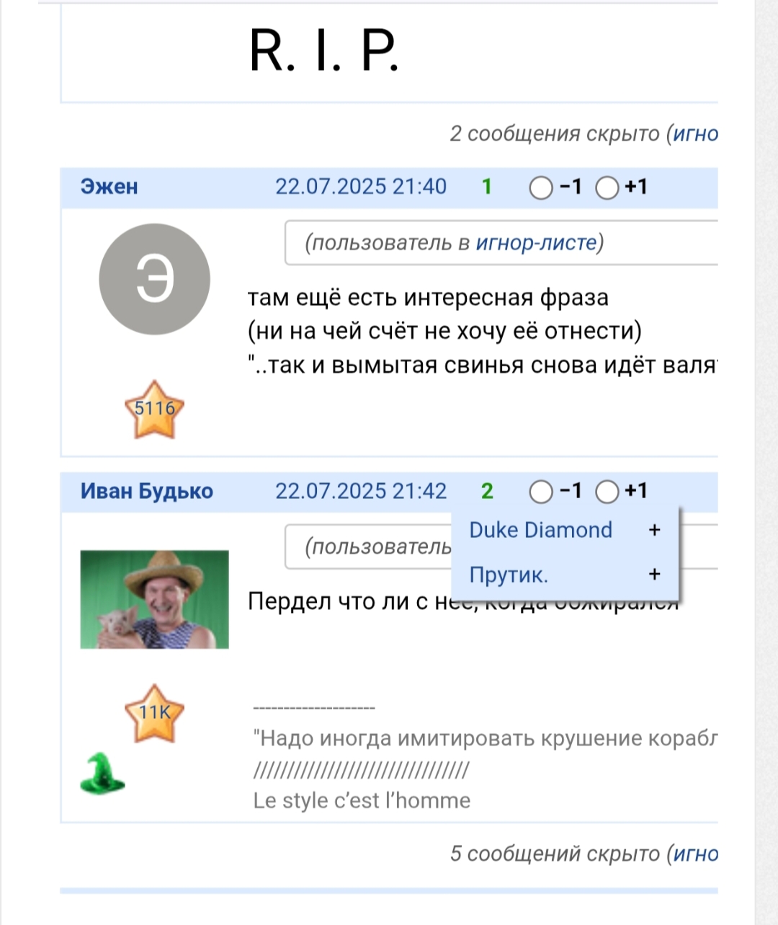This screenshot has height=925, width=778.
Task: Open ignore link after 5 сообщений скрыто
Action: pyautogui.click(x=695, y=854)
